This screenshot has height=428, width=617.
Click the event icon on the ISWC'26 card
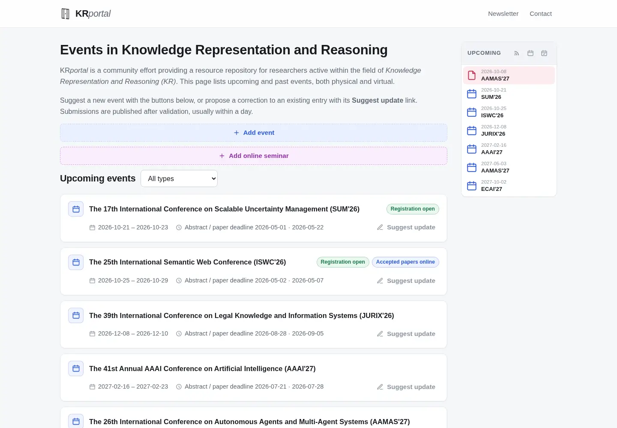point(76,262)
